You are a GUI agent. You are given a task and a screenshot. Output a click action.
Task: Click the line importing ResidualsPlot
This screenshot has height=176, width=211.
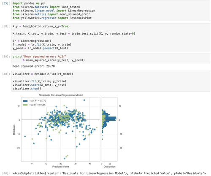click(52, 18)
